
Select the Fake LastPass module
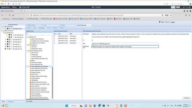pos(35,86)
